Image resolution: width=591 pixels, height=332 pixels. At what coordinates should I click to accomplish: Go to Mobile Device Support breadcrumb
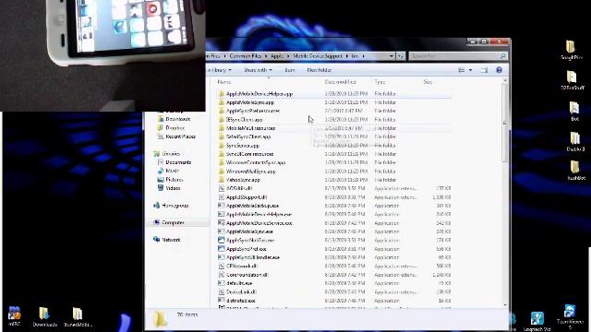318,56
